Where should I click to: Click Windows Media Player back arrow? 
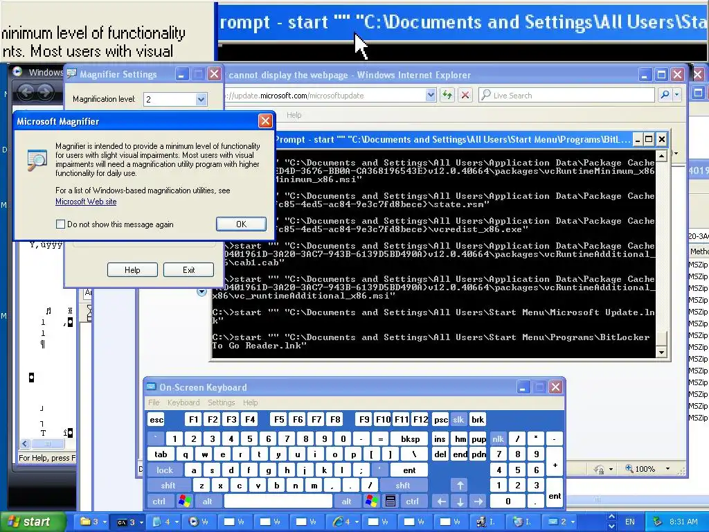point(26,93)
